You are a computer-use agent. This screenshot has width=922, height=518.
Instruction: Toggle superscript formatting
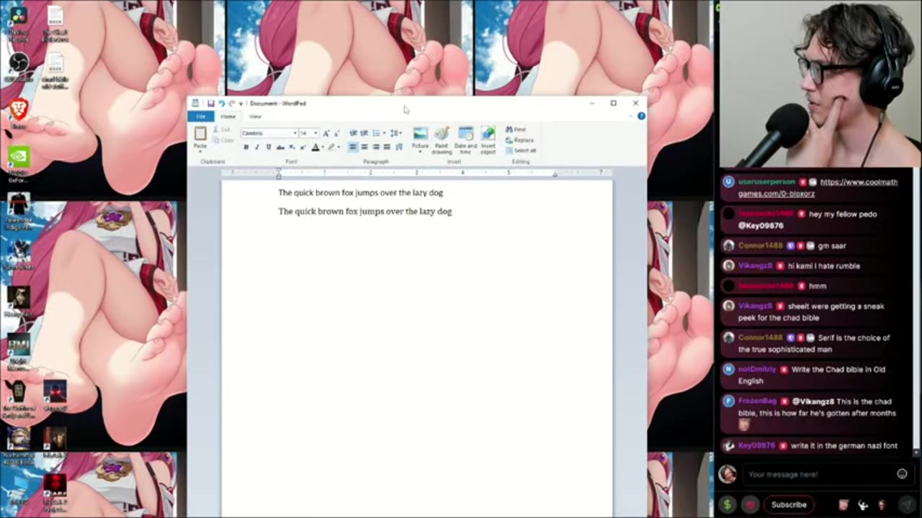tap(303, 147)
